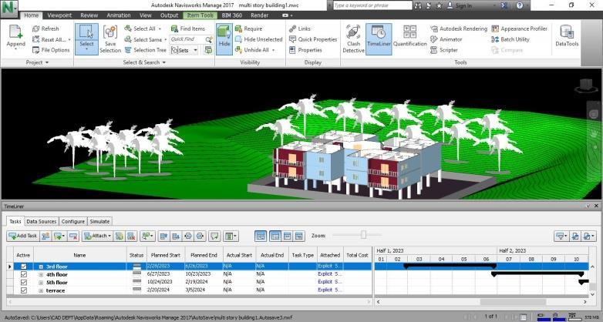This screenshot has width=603, height=322.
Task: Open the columns chooser dropdown in TimeLiner
Action: pyautogui.click(x=231, y=236)
